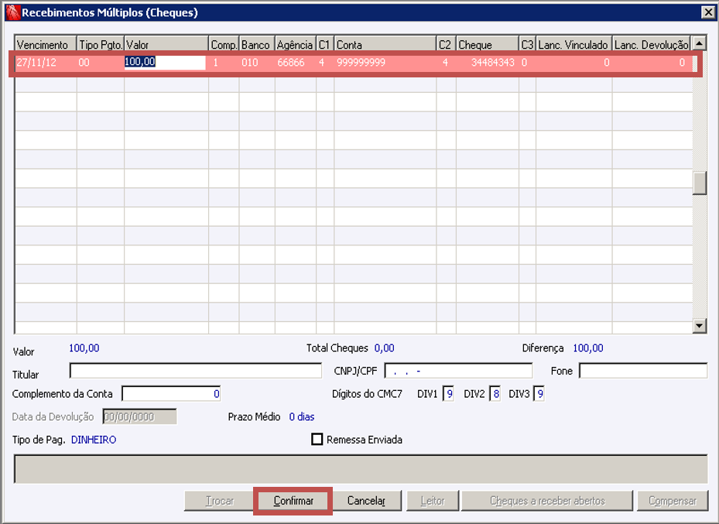Click the vertical scrollbar thumb

coord(699,183)
